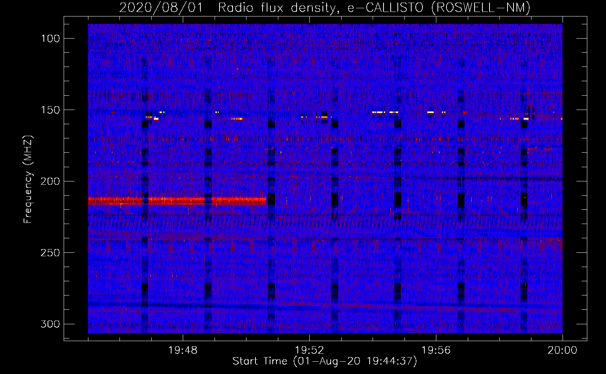Image resolution: width=606 pixels, height=374 pixels.
Task: Click the plot title text e-CALLISTO (ROSWELL-NM)
Action: pyautogui.click(x=439, y=7)
